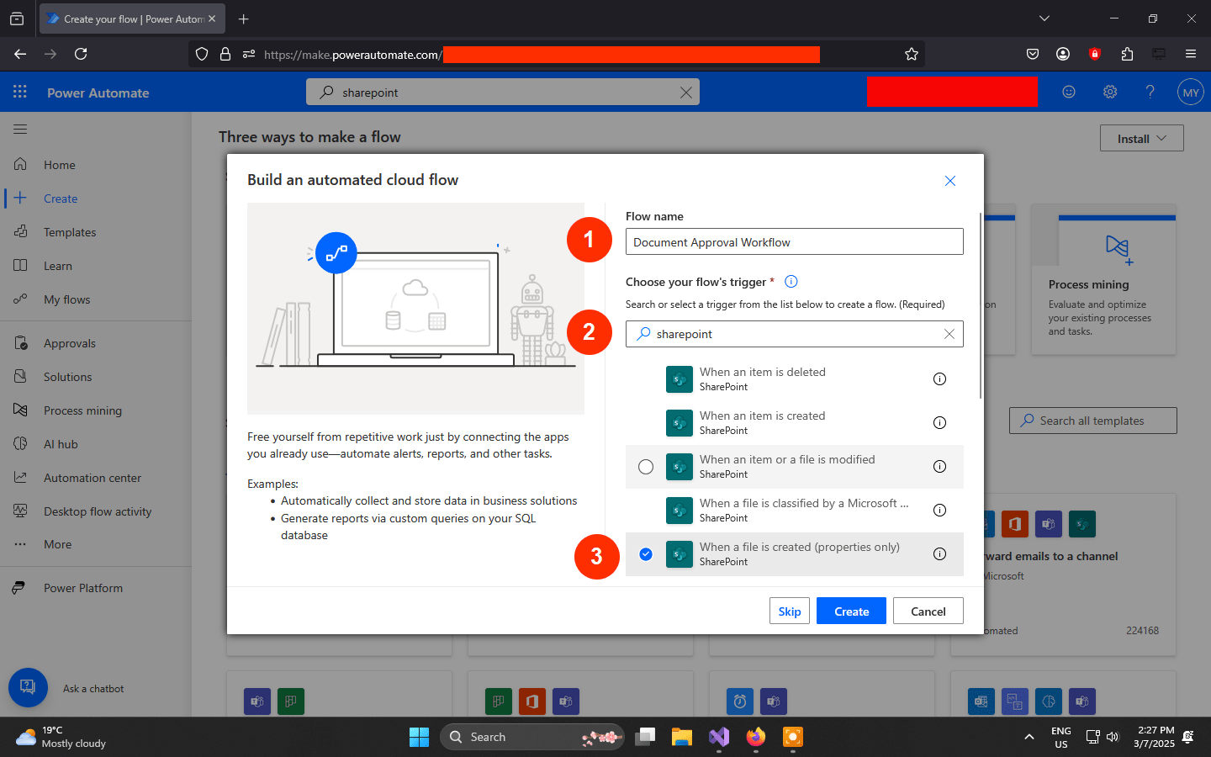
Task: Expand the list all tabs chevron
Action: pos(1044,19)
